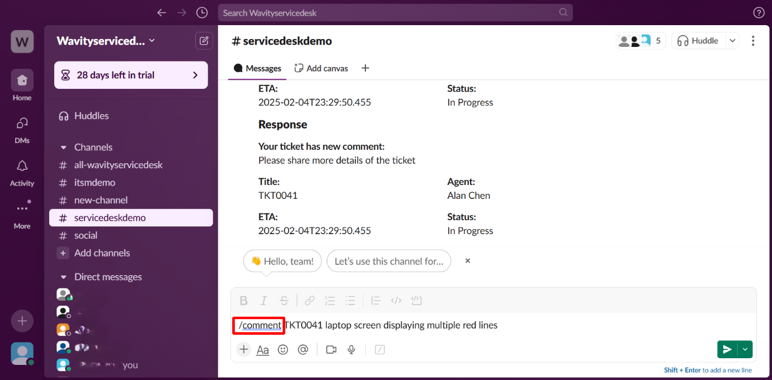Image resolution: width=772 pixels, height=380 pixels.
Task: Click Add channels
Action: 131,253
